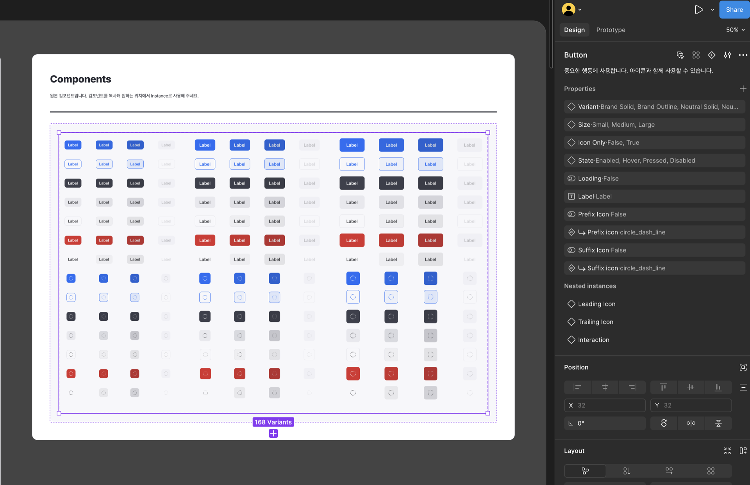
Task: Open the present options chevron
Action: [712, 10]
